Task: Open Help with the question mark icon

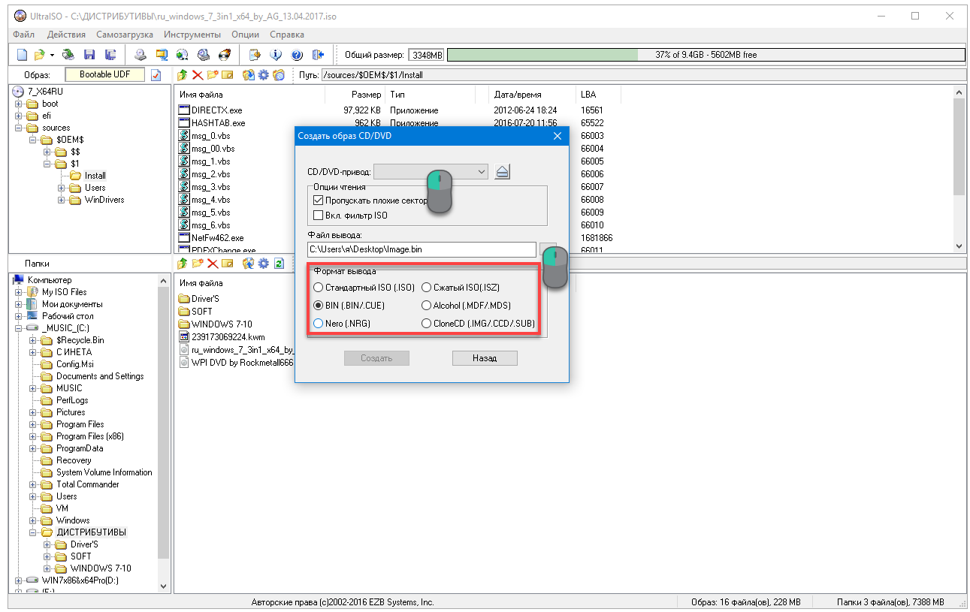Action: pyautogui.click(x=297, y=55)
